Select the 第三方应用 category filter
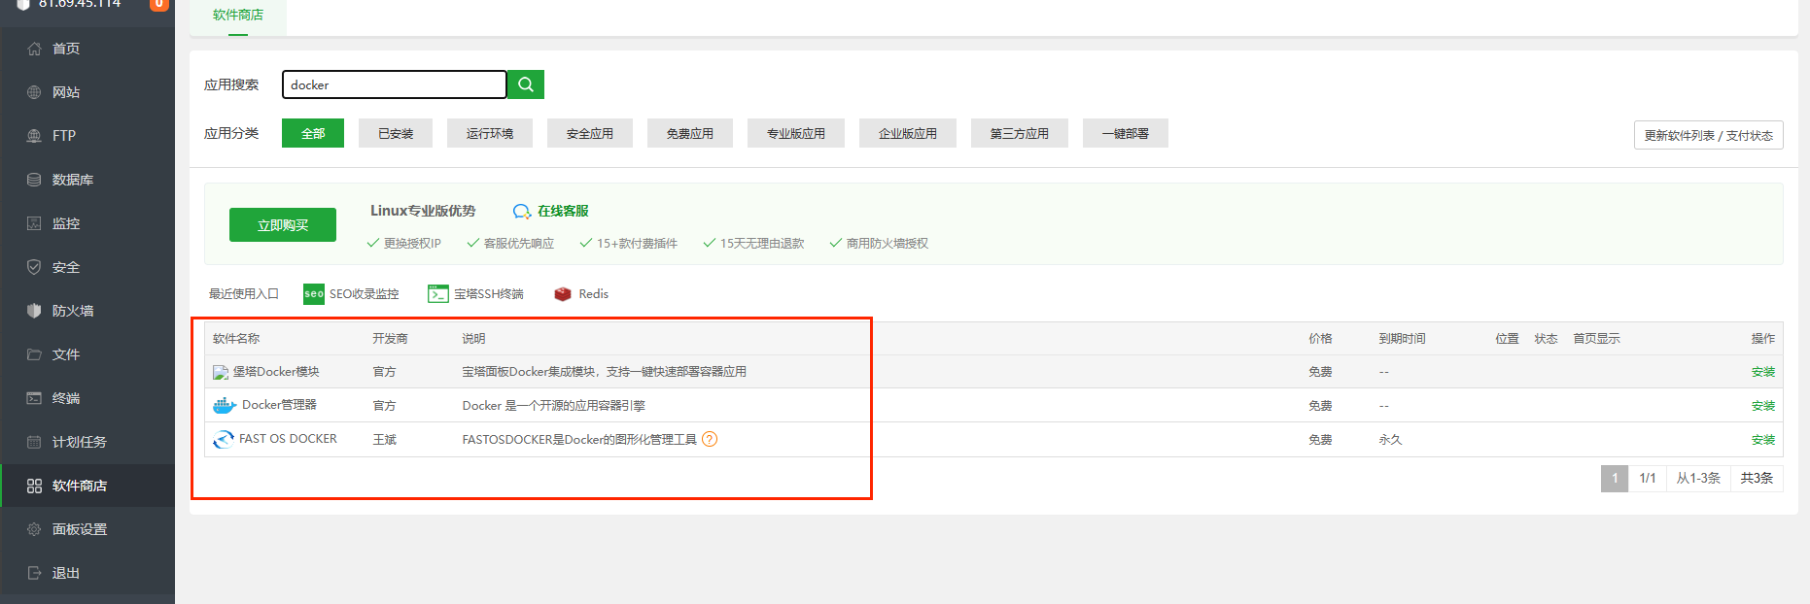The image size is (1810, 604). tap(1020, 133)
